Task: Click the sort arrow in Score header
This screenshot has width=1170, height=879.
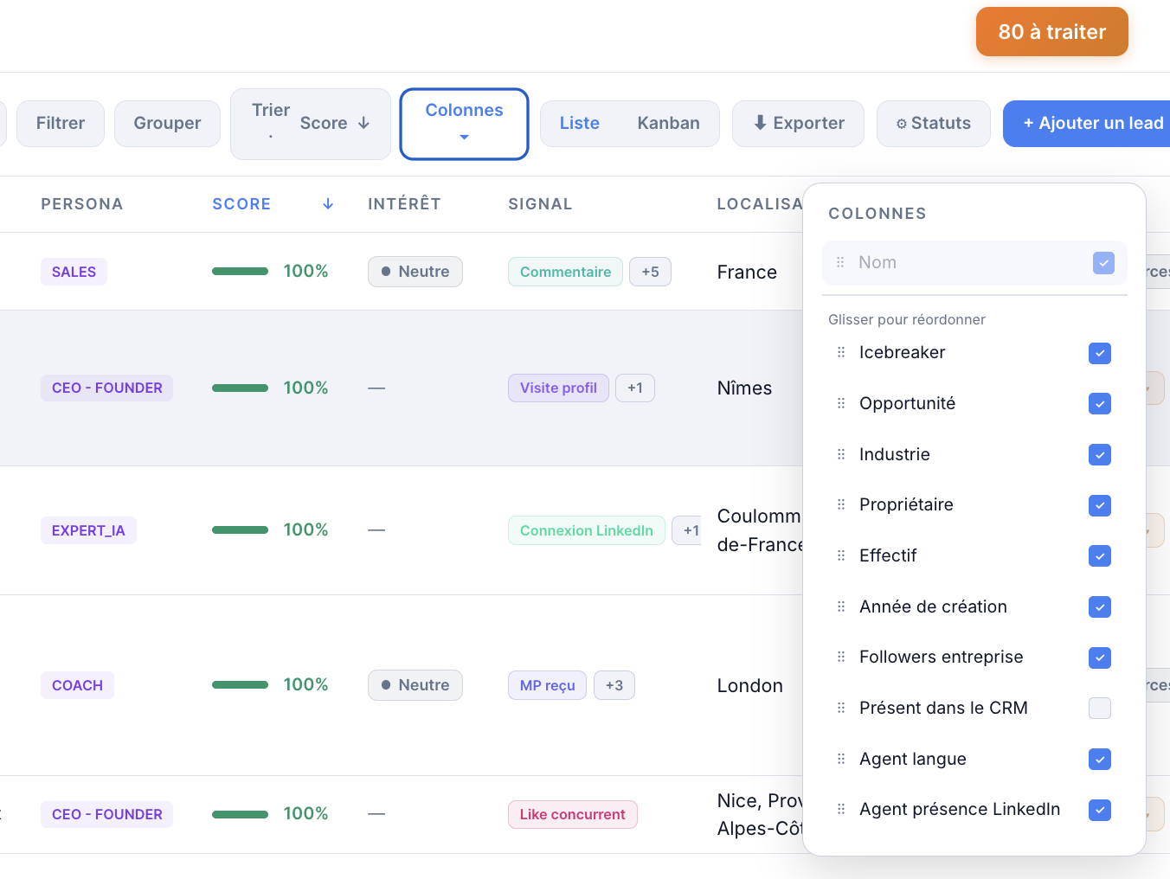Action: click(328, 204)
